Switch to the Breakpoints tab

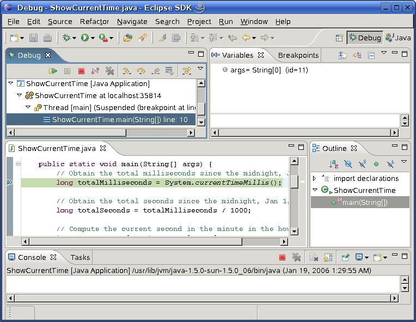298,55
